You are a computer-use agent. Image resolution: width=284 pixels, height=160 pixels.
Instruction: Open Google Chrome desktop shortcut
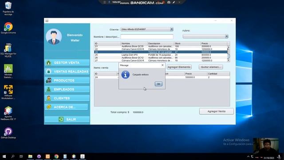[x=8, y=28]
